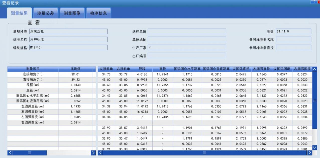Switch to the 测量结果 tab

click(x=19, y=13)
